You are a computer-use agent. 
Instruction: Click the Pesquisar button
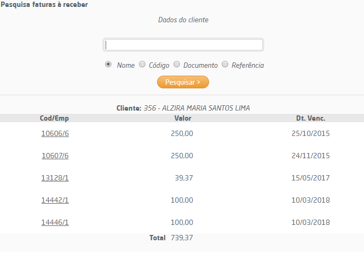pos(183,82)
